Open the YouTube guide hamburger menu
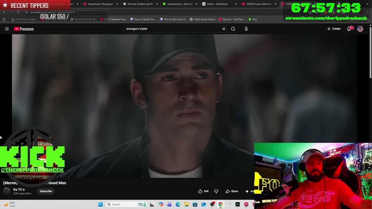 click(7, 29)
